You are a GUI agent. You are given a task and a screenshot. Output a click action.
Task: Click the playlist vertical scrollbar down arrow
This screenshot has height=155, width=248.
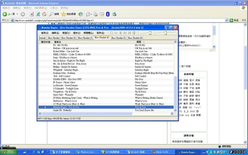tap(175, 110)
